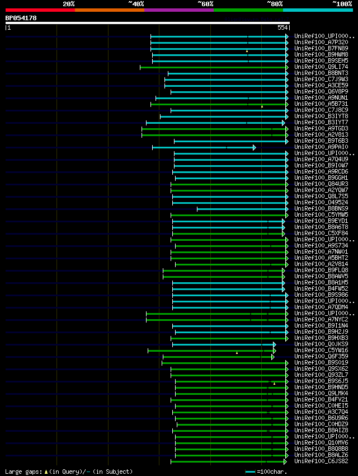Image resolution: width=358 pixels, height=476 pixels.
Task: Select the BP054178 query name label
Action: 21,18
